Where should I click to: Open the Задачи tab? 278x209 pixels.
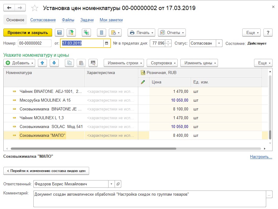pyautogui.click(x=87, y=20)
